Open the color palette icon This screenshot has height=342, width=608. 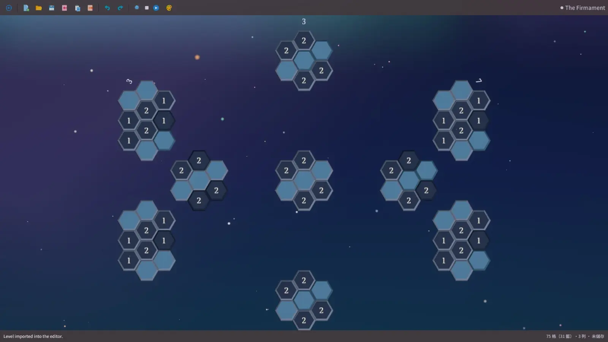coord(169,8)
